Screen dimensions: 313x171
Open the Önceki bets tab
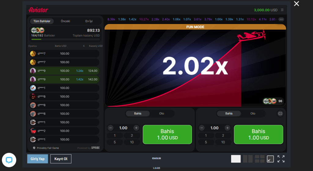(65, 21)
